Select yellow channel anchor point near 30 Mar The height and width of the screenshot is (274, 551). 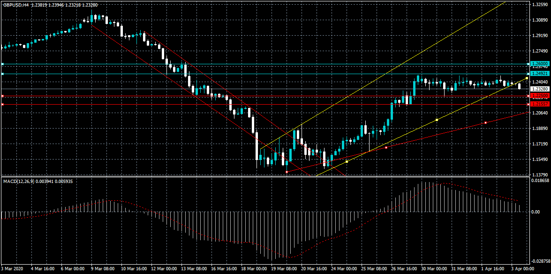(x=437, y=120)
